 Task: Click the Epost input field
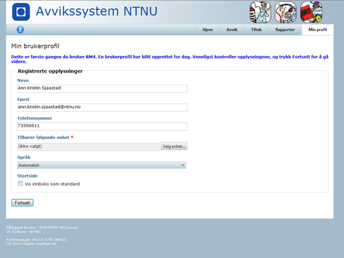point(102,107)
